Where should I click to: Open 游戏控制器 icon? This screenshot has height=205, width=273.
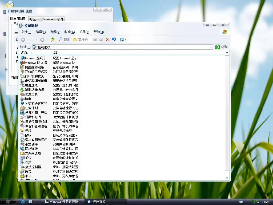click(x=22, y=167)
